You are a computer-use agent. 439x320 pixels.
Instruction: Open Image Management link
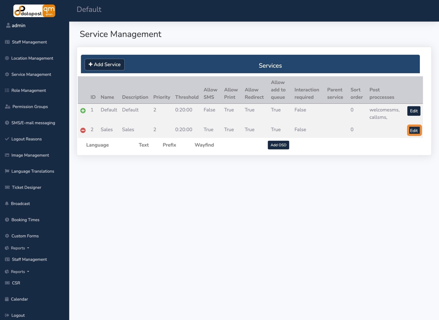[x=30, y=155]
